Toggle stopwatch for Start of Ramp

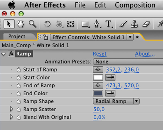point(18,70)
